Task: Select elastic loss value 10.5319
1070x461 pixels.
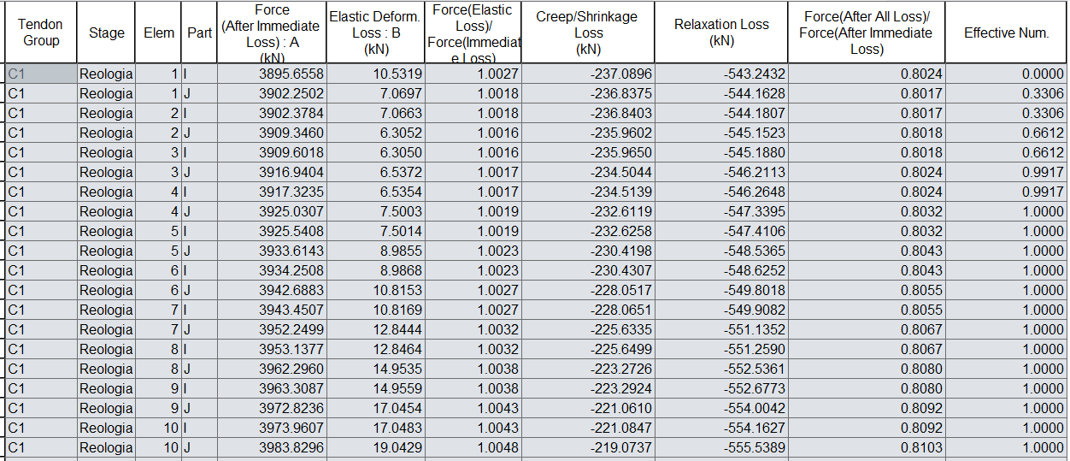Action: coord(375,74)
